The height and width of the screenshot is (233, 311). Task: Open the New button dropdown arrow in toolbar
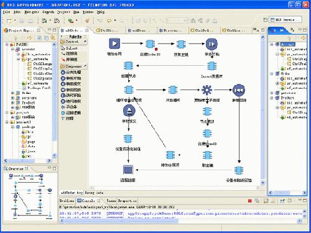[15, 21]
